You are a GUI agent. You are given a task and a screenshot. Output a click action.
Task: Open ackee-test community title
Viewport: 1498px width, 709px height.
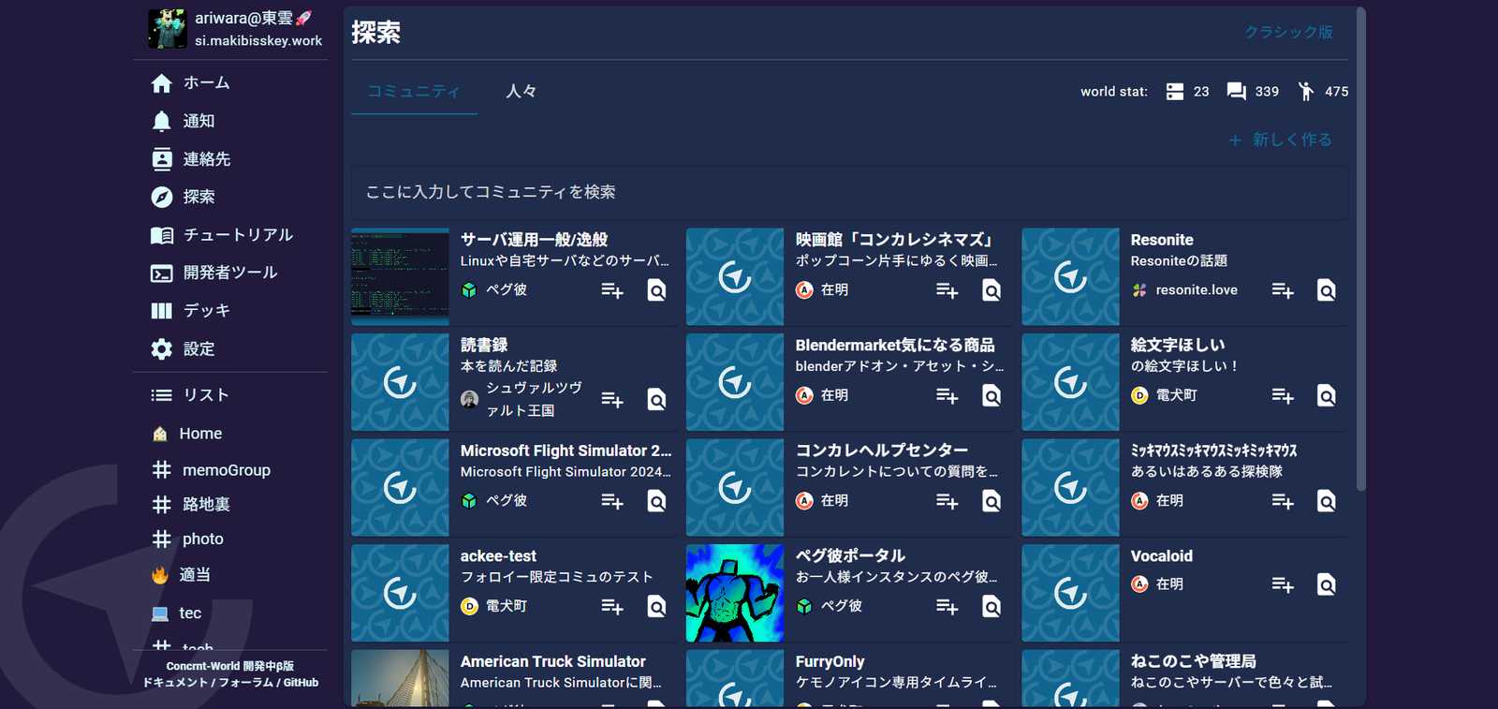pyautogui.click(x=498, y=556)
